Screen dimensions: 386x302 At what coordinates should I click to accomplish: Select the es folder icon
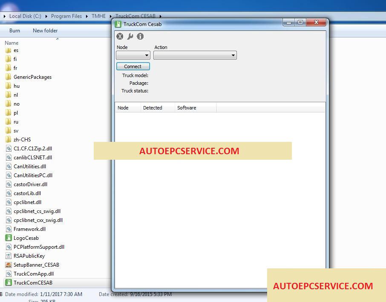pos(9,50)
